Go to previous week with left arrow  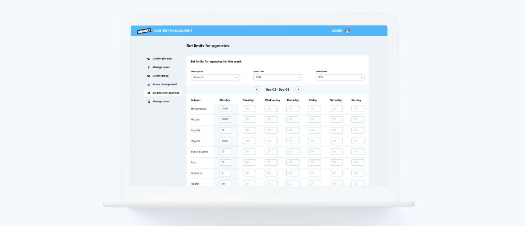(257, 90)
